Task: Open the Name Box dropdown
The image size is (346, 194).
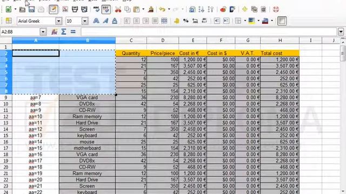Action: coord(43,32)
